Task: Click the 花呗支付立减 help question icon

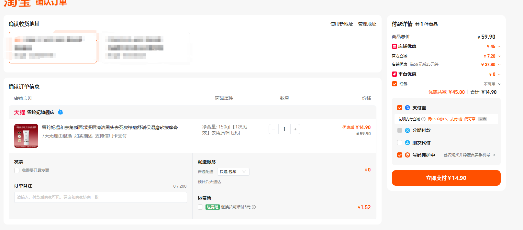Action: 423,119
